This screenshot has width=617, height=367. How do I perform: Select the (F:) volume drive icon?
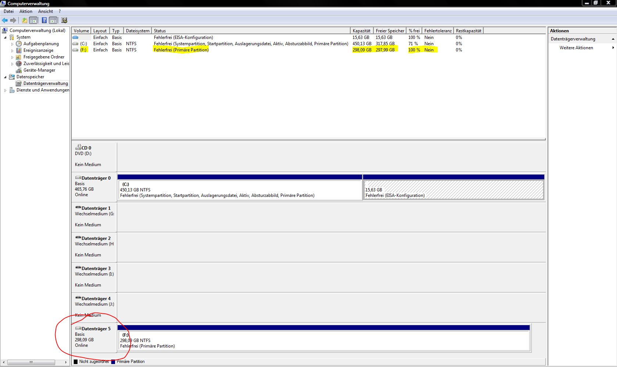pos(75,50)
